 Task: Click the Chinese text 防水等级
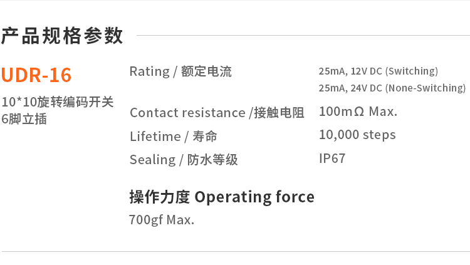point(212,160)
